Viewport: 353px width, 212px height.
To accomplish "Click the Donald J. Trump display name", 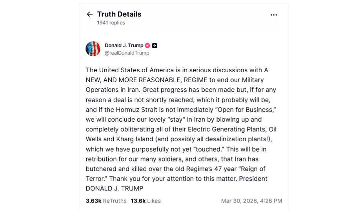I will 124,46.
